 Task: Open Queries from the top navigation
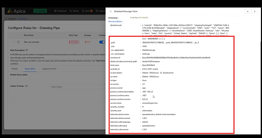(74, 11)
